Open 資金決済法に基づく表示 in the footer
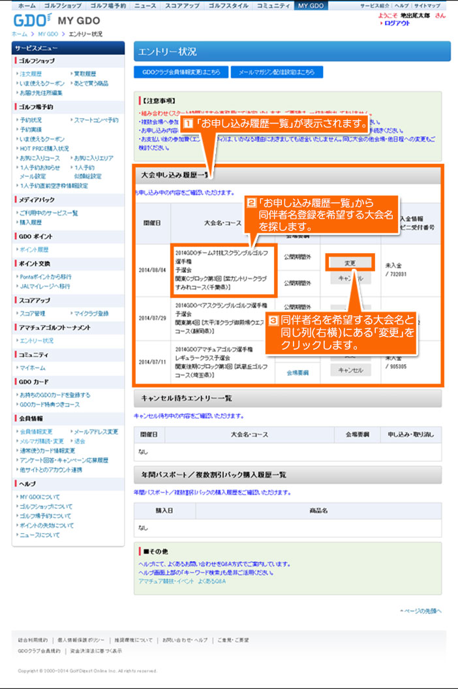Image resolution: width=458 pixels, height=689 pixels. pos(97,651)
